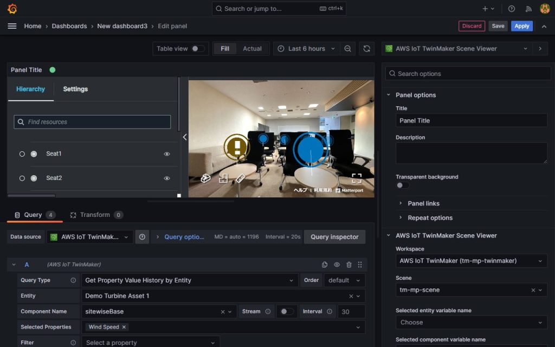The width and height of the screenshot is (555, 347).
Task: Duplicate query A using the copy icon
Action: click(x=325, y=264)
